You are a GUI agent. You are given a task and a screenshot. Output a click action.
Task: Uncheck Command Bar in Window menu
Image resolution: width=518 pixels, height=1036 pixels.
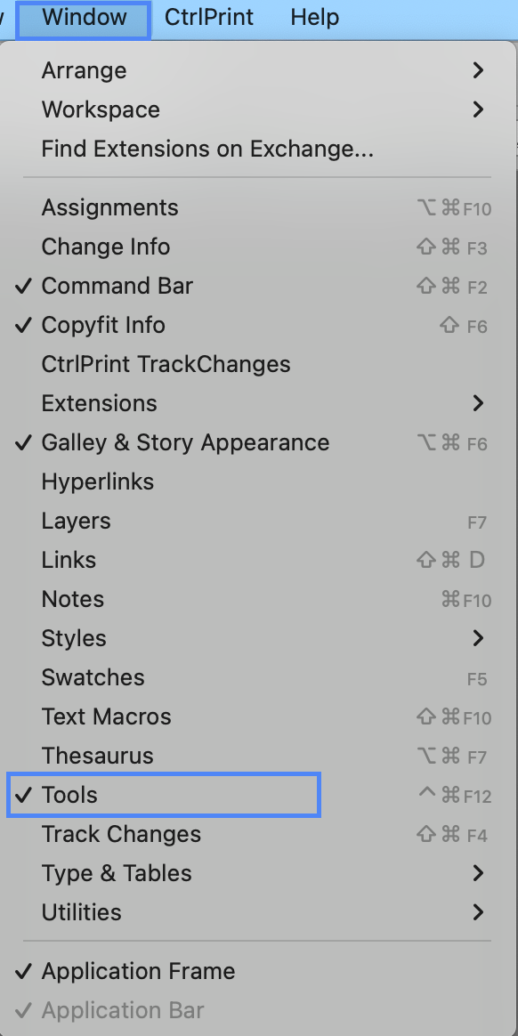[x=258, y=286]
